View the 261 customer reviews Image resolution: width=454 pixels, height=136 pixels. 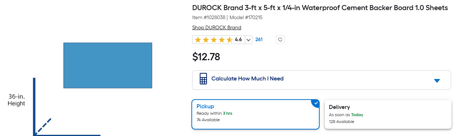(259, 40)
